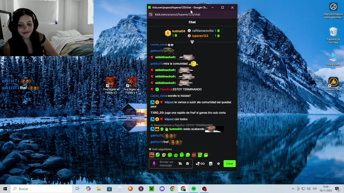344x193 pixels.
Task: Show hidden system tray icons
Action: tap(293, 189)
